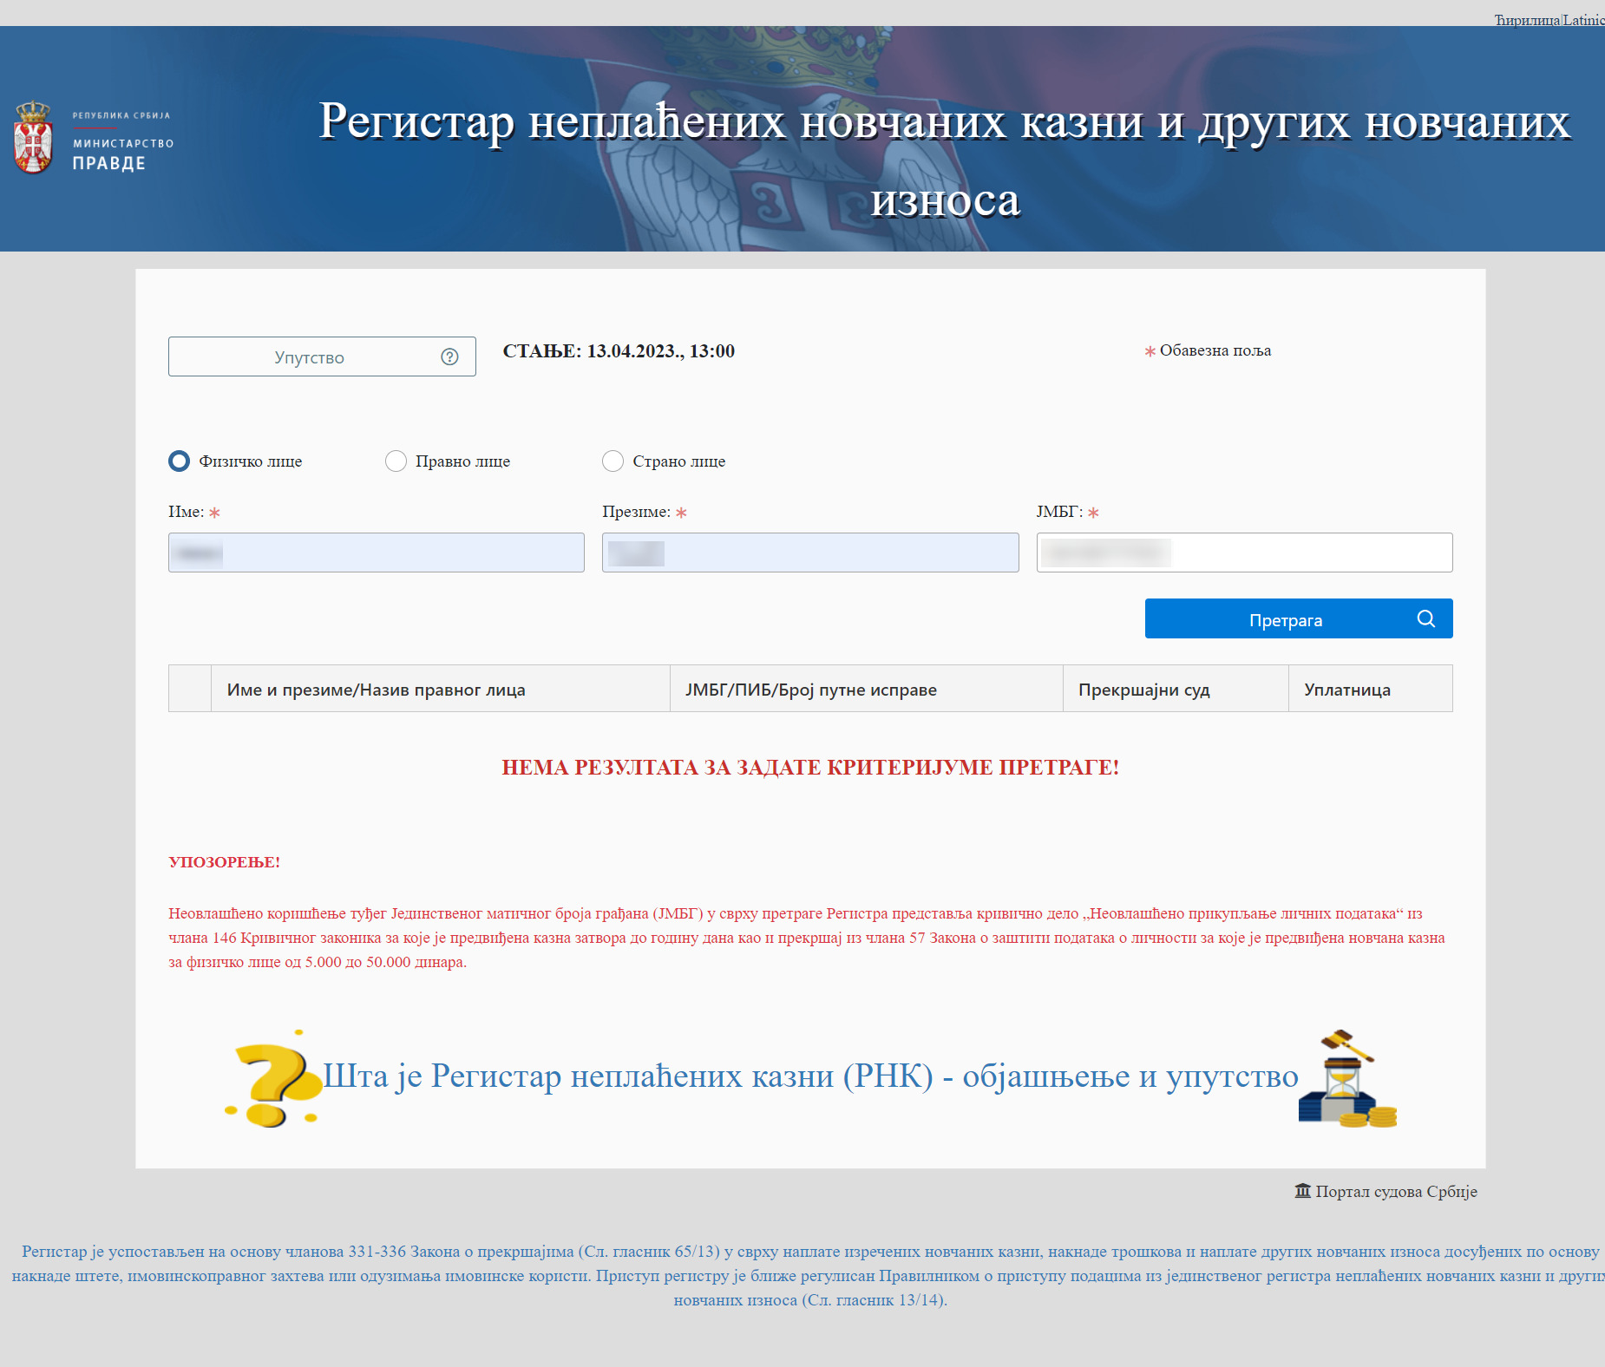Click the Ministry of Justice coat of arms logo
Image resolution: width=1605 pixels, height=1367 pixels.
click(34, 137)
